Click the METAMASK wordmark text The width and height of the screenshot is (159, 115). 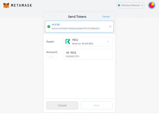22,5
